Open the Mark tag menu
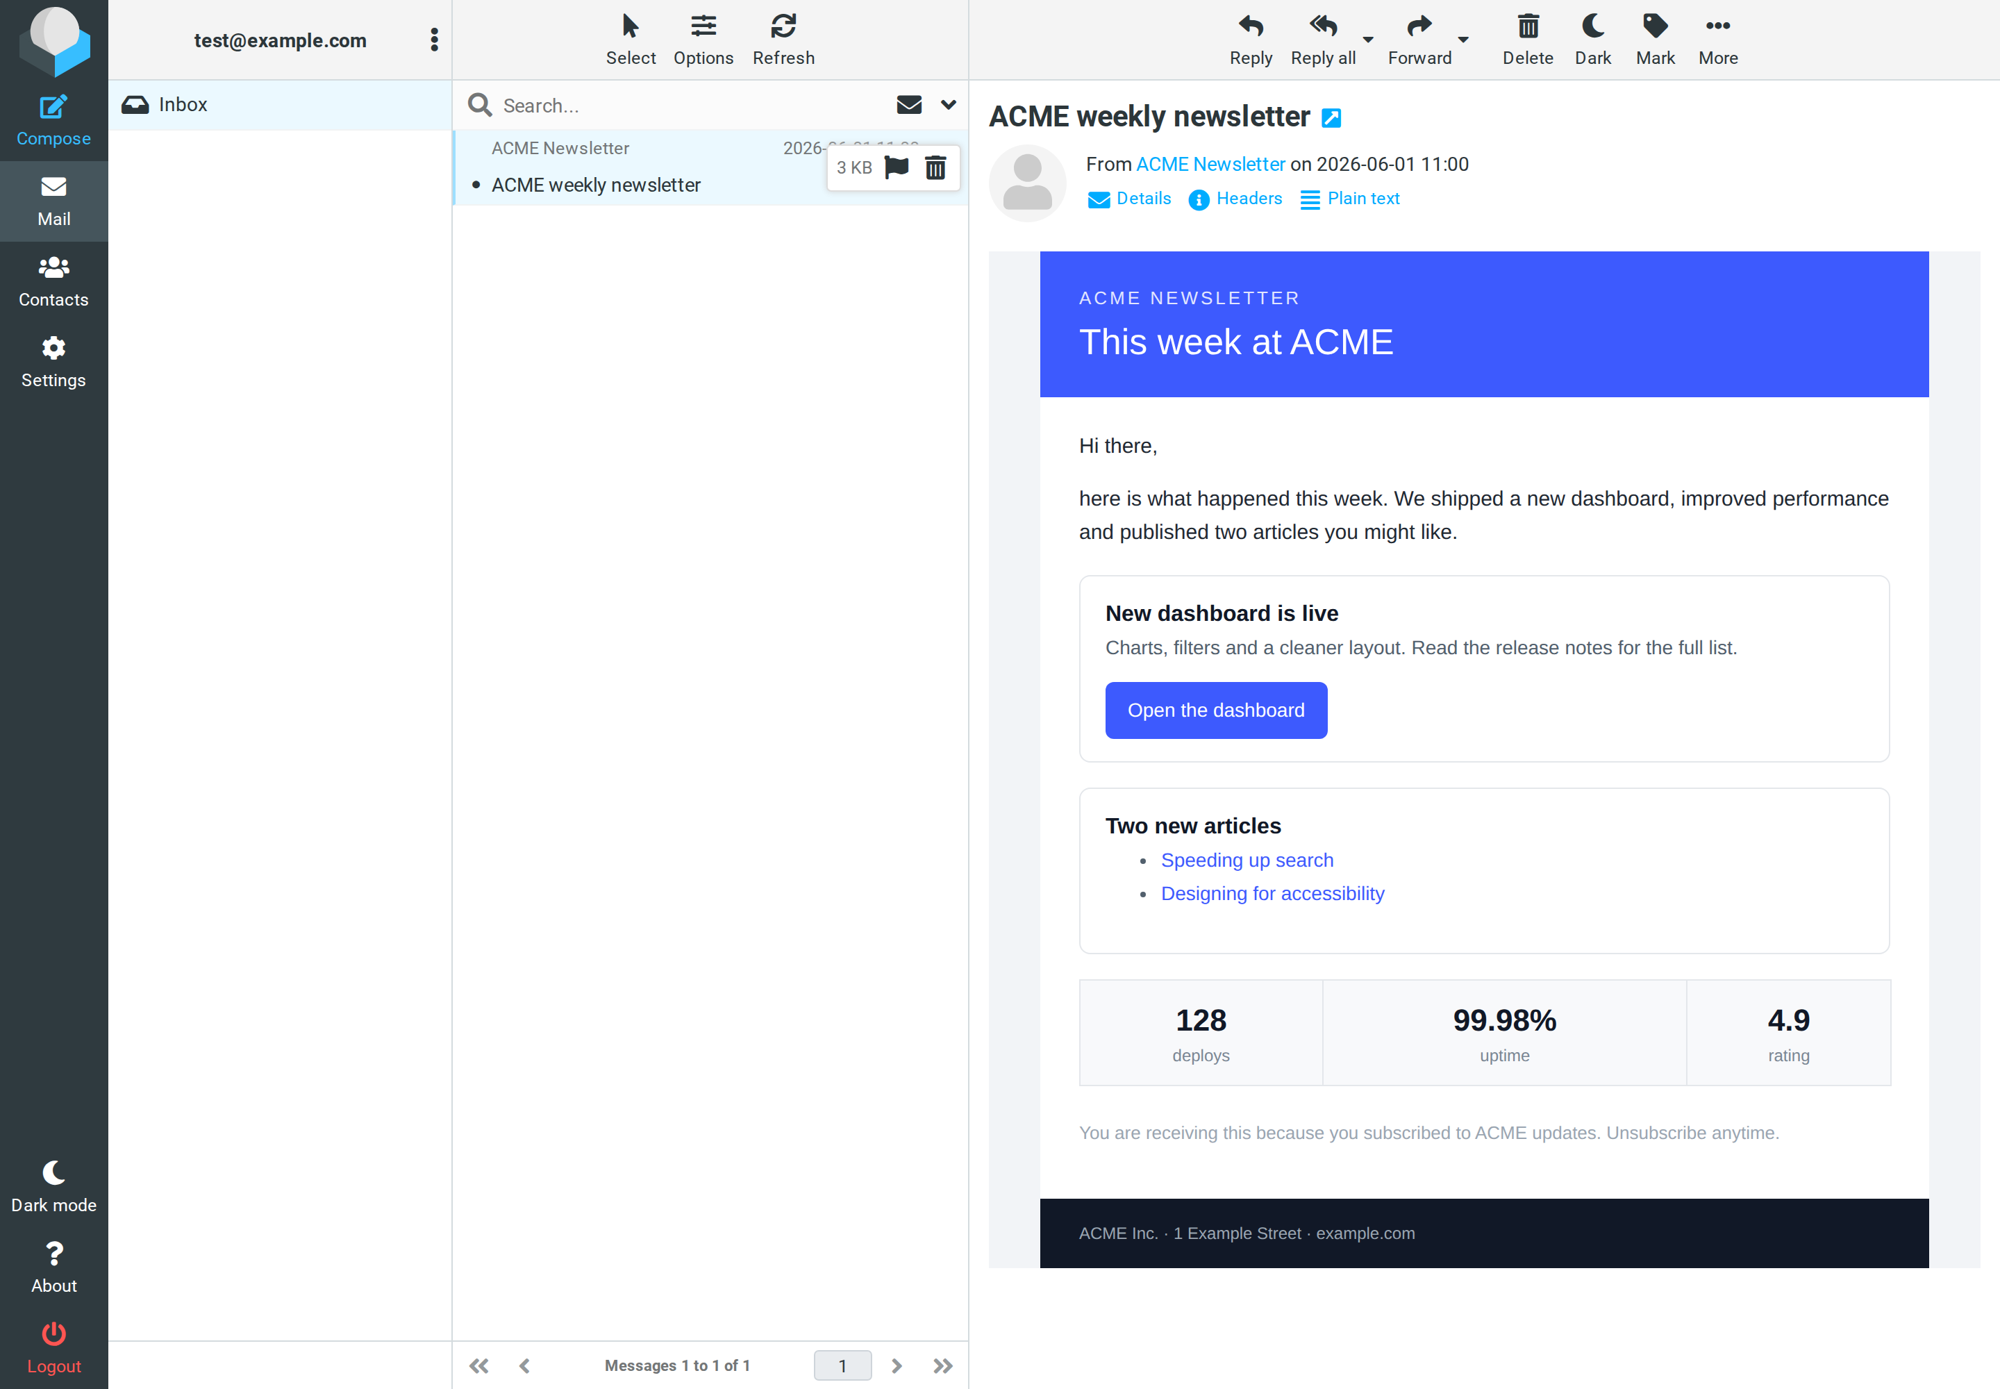This screenshot has width=2000, height=1389. coord(1654,40)
